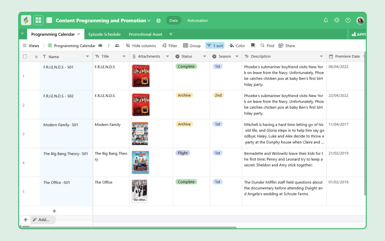
Task: Open the revision history clock icon
Action: (337, 20)
